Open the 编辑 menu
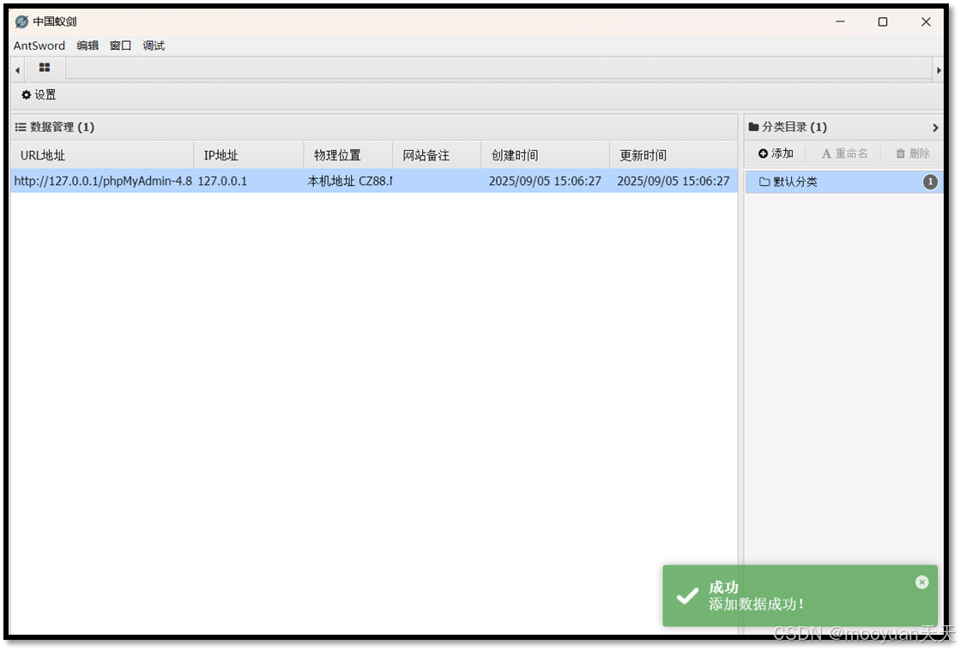960x651 pixels. [88, 46]
